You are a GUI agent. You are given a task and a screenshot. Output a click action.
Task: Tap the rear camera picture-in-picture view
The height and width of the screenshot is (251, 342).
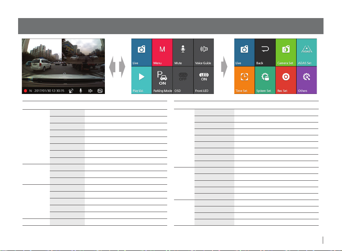[83, 50]
